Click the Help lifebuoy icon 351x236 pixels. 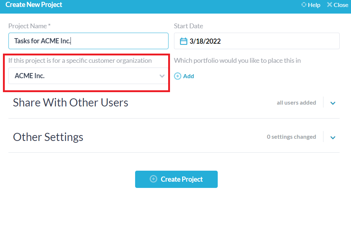[x=304, y=5]
